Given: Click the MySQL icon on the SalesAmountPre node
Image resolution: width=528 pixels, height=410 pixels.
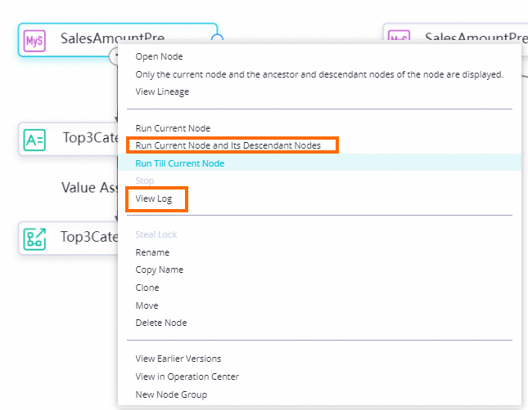Looking at the screenshot, I should coord(34,41).
